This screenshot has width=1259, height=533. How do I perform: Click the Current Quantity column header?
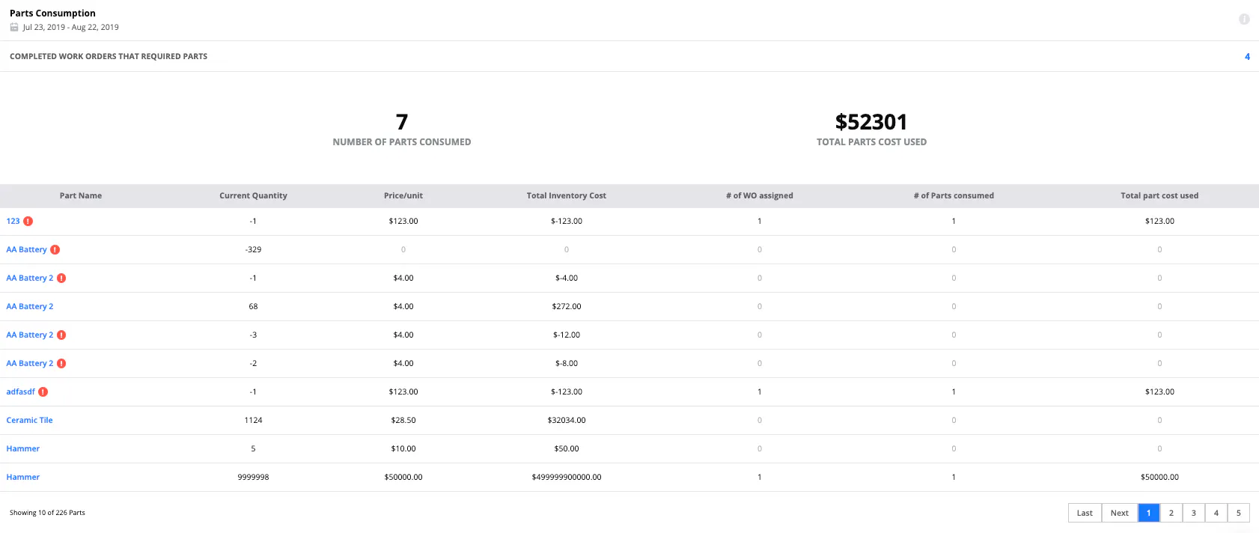pos(253,195)
